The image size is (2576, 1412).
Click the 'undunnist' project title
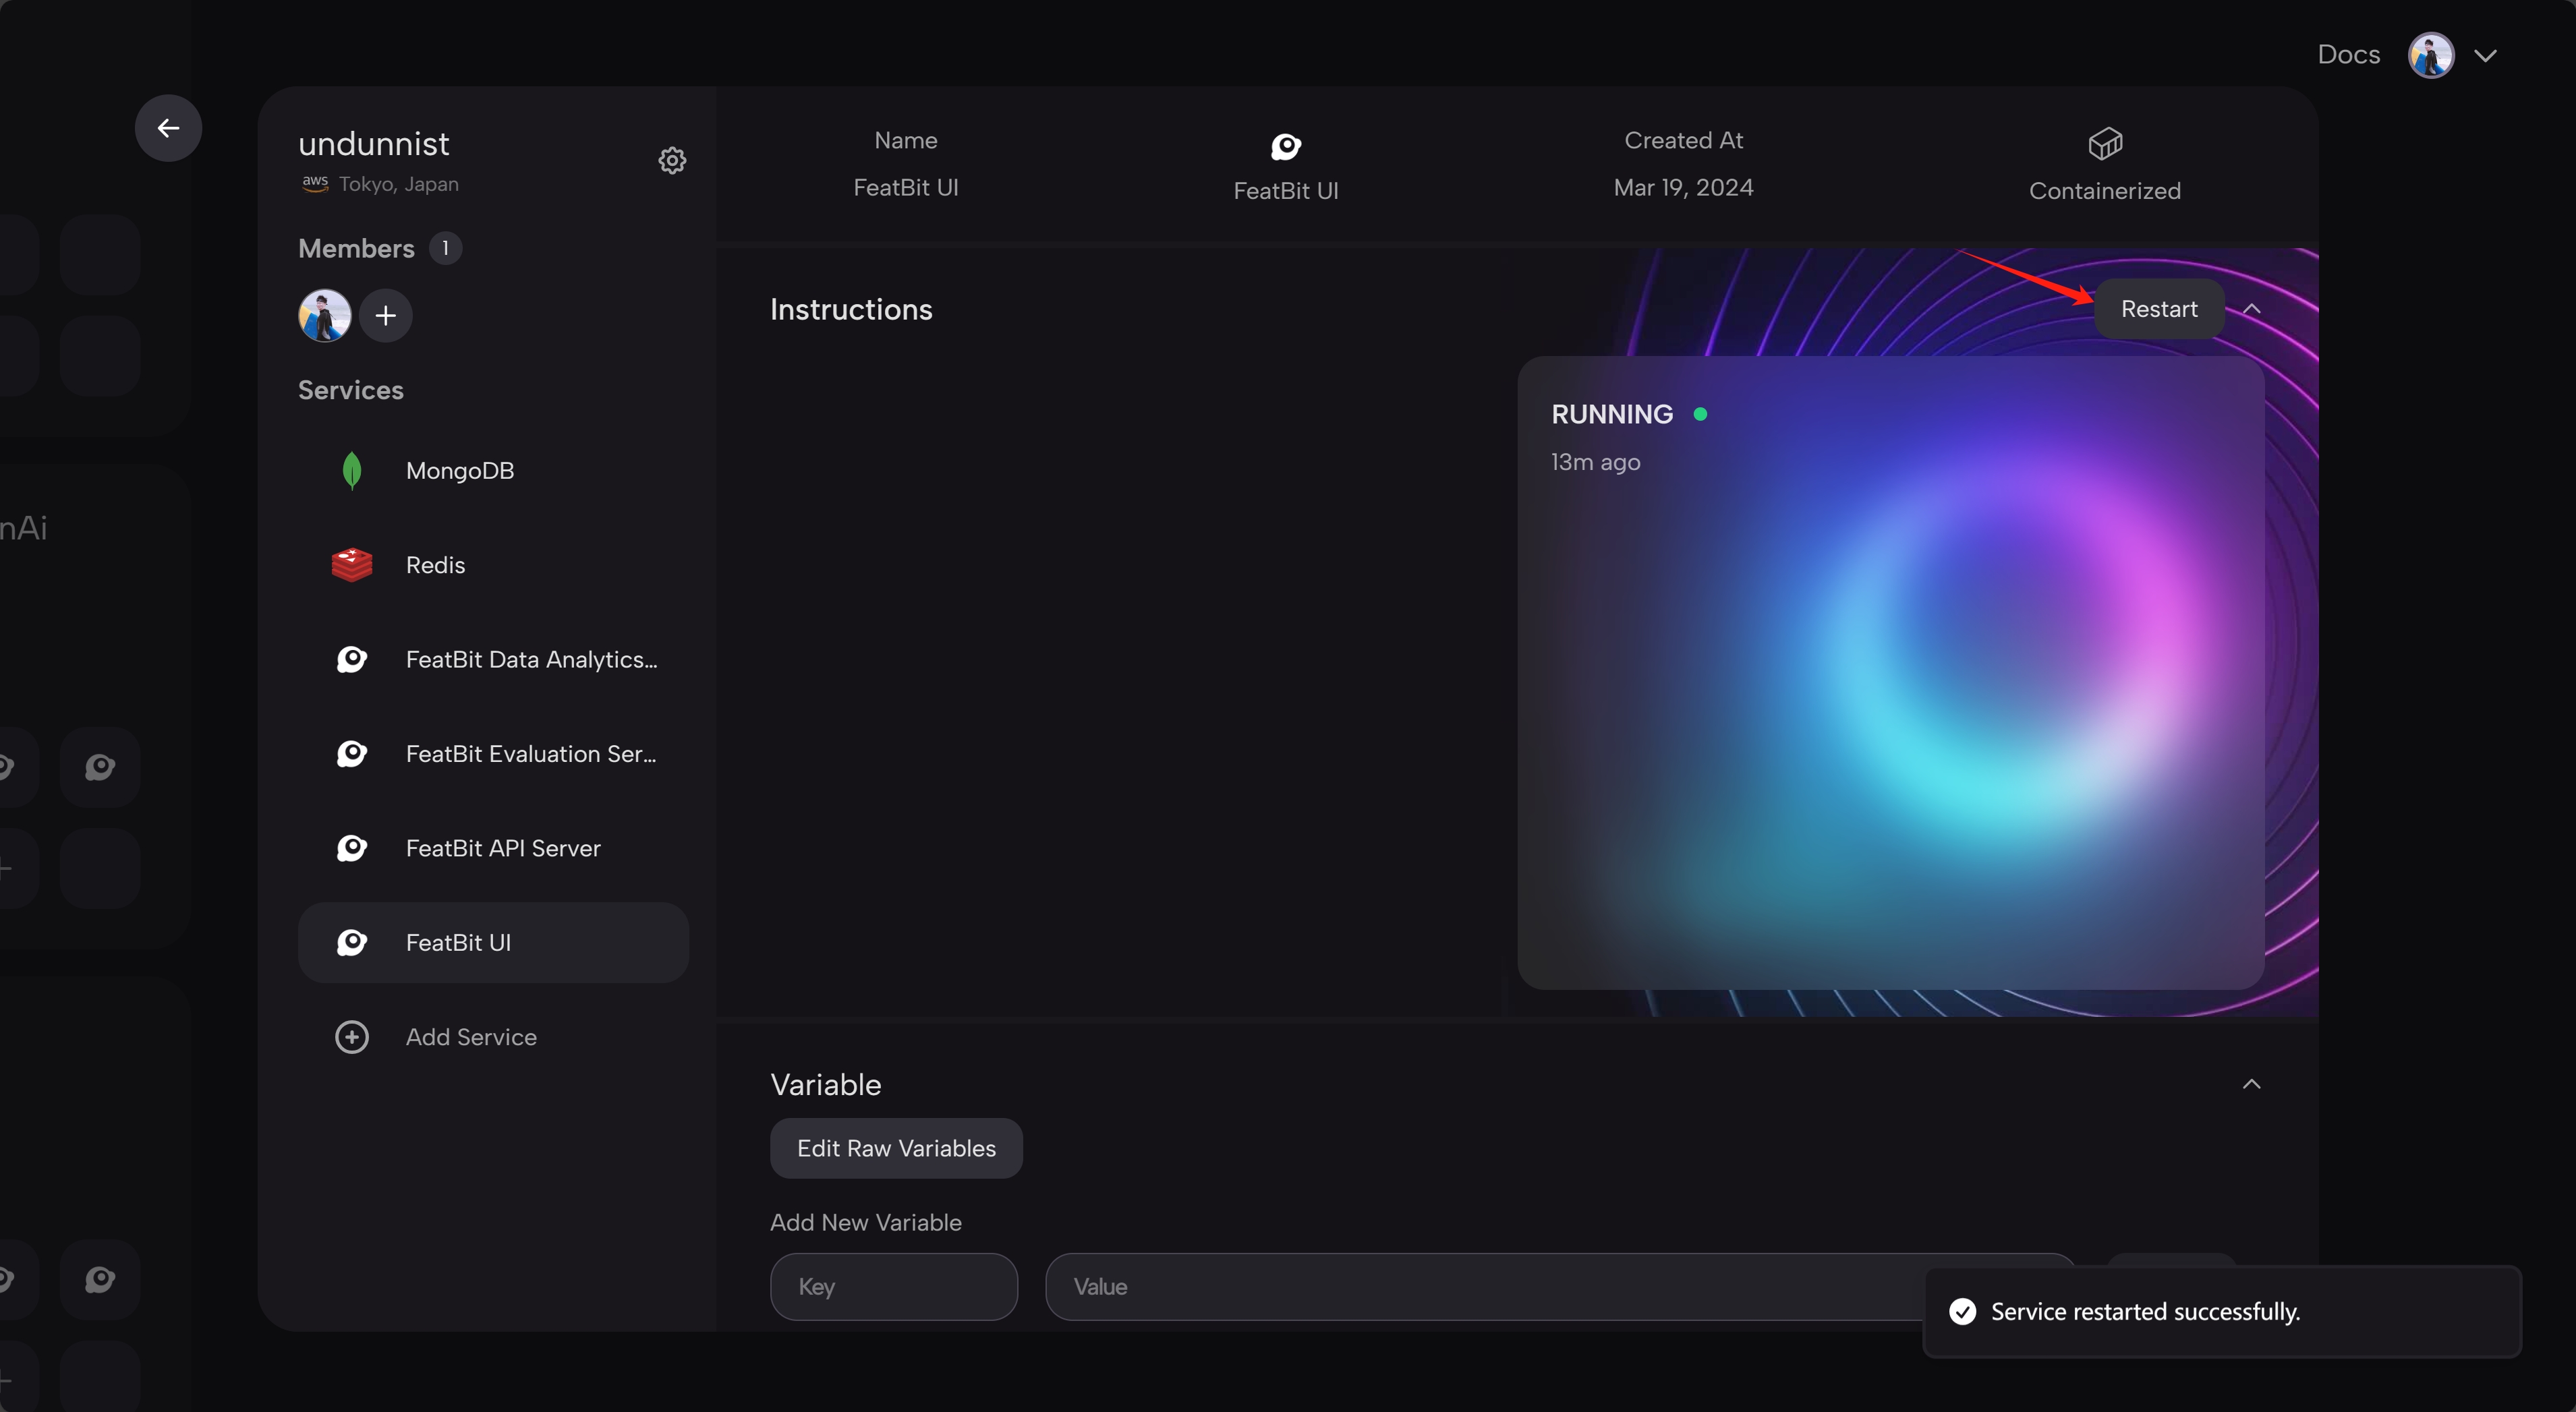(374, 144)
